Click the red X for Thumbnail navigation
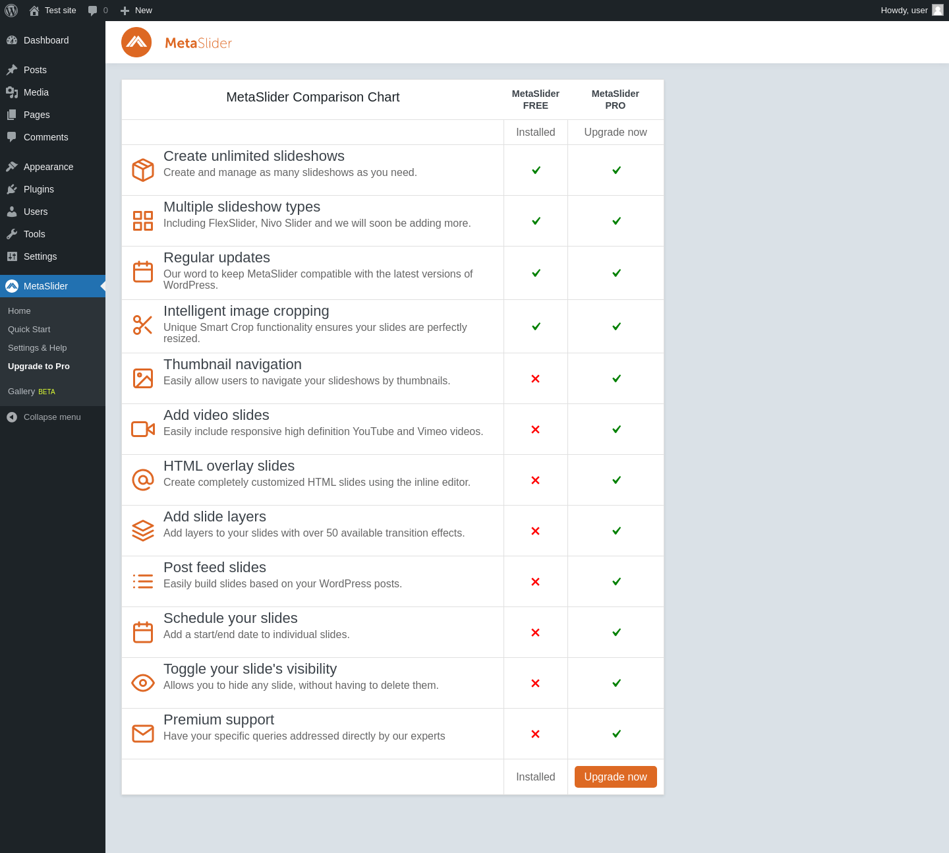The height and width of the screenshot is (853, 949). (536, 379)
